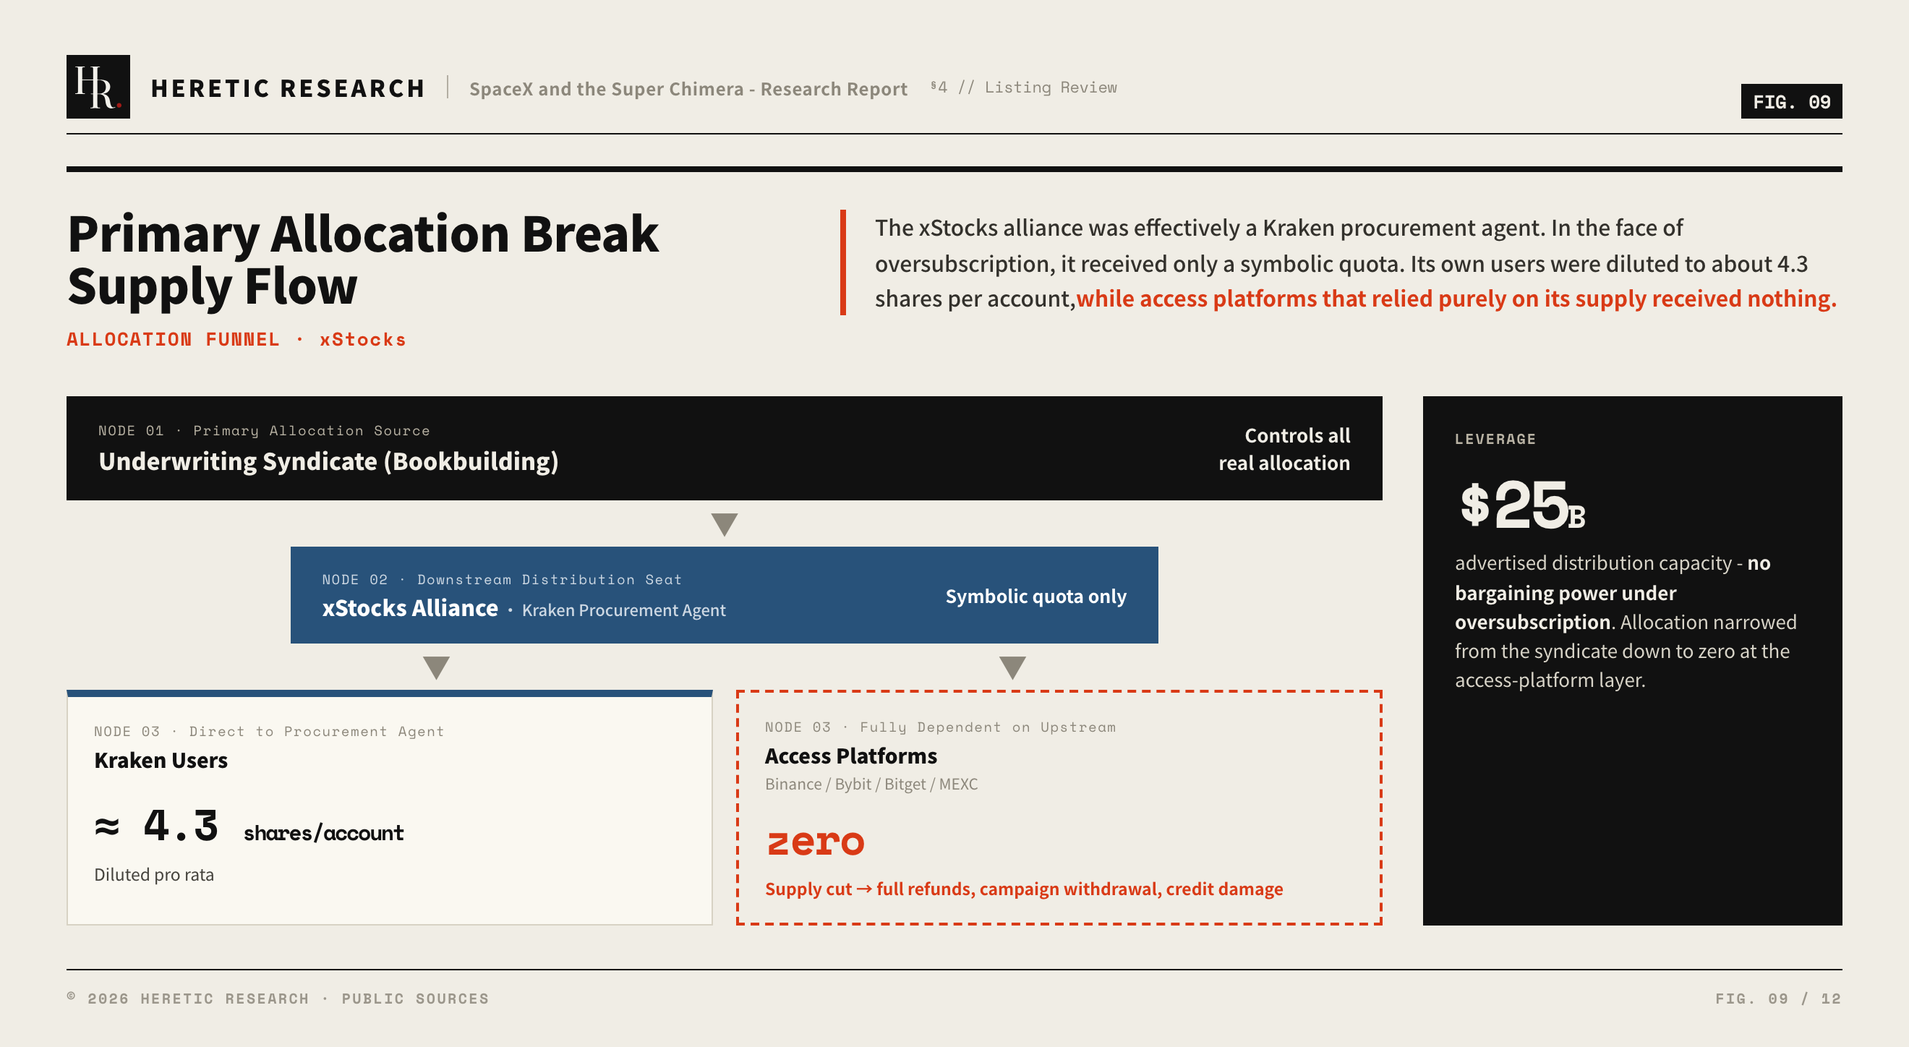Click the "§4 // Listing Review" section label
The height and width of the screenshot is (1047, 1909).
tap(1023, 87)
